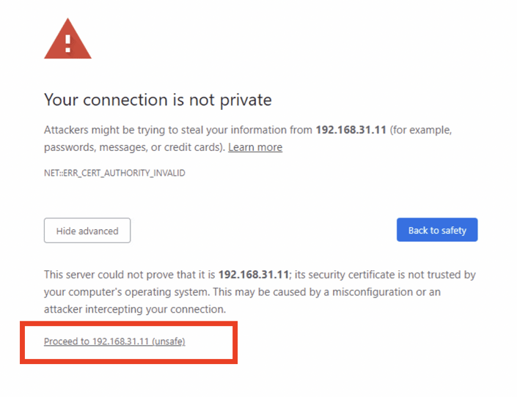The width and height of the screenshot is (517, 397).
Task: Collapse details with "Hide advanced" button
Action: (x=87, y=231)
